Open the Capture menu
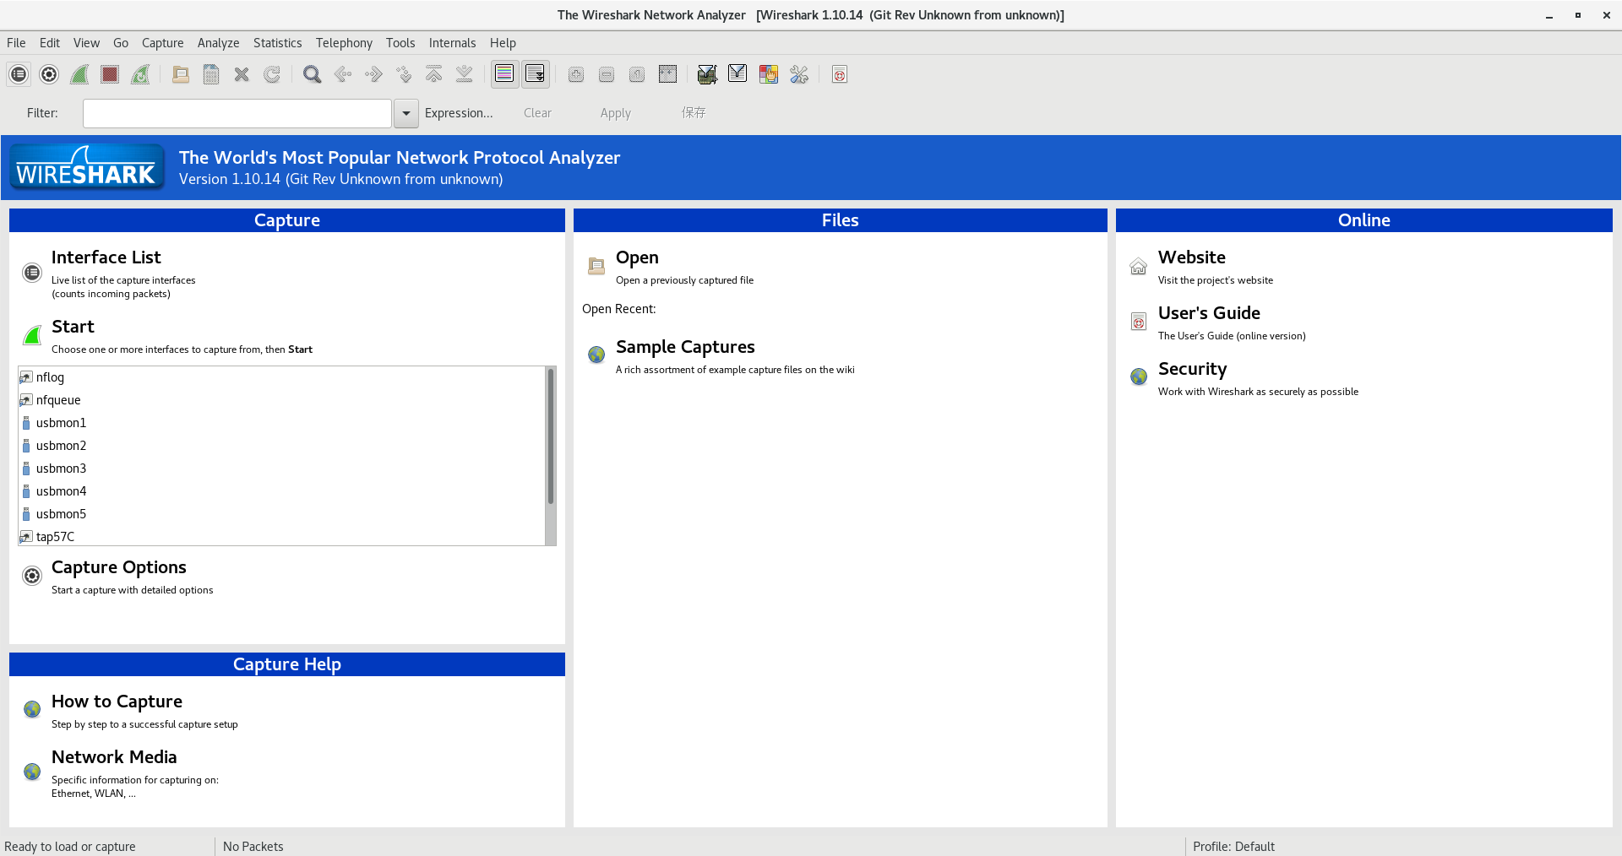This screenshot has width=1622, height=856. [162, 43]
